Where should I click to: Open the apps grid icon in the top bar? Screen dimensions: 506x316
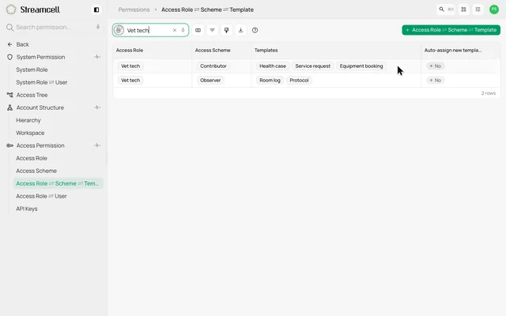pos(463,9)
